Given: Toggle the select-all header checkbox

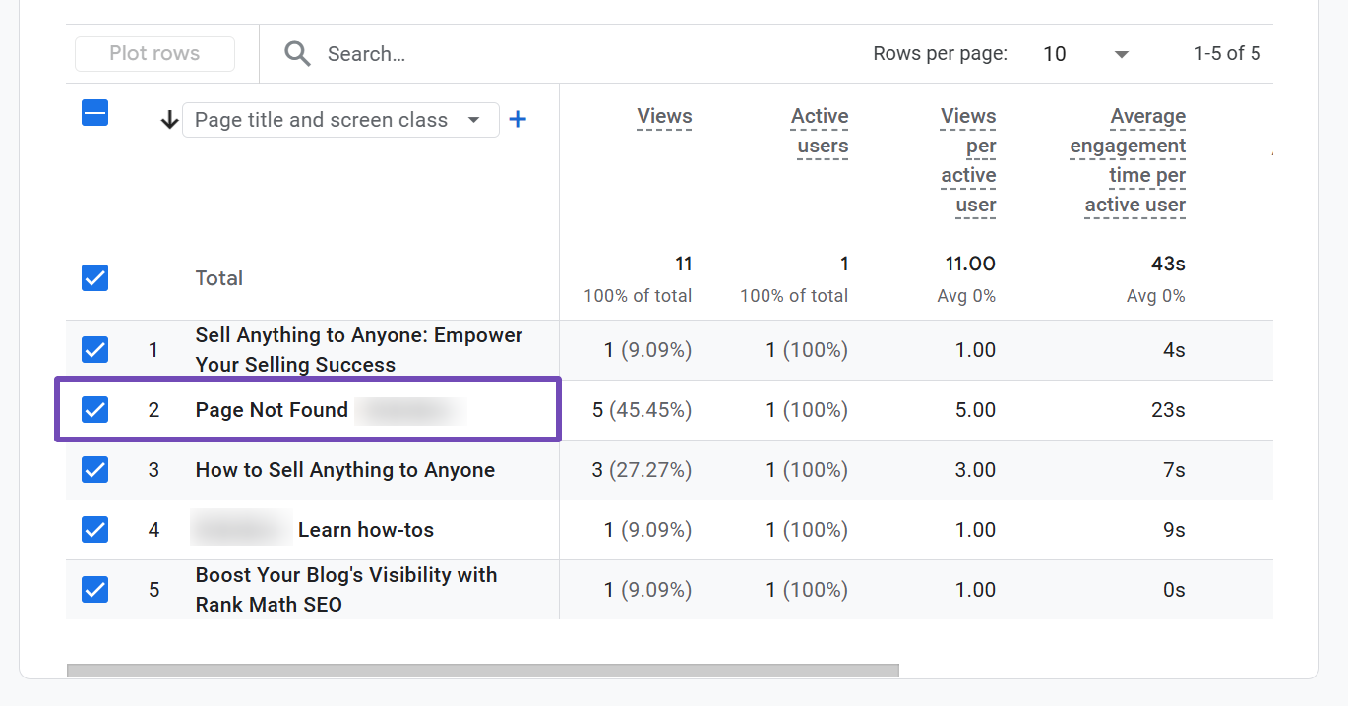Looking at the screenshot, I should click(x=94, y=114).
